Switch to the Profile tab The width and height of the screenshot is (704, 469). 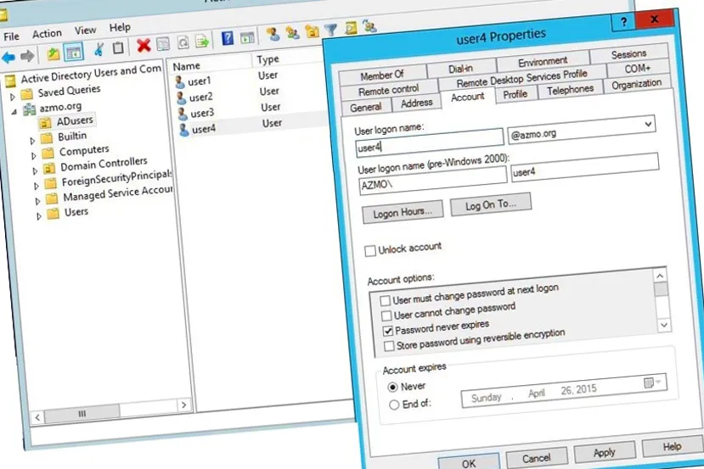coord(515,94)
